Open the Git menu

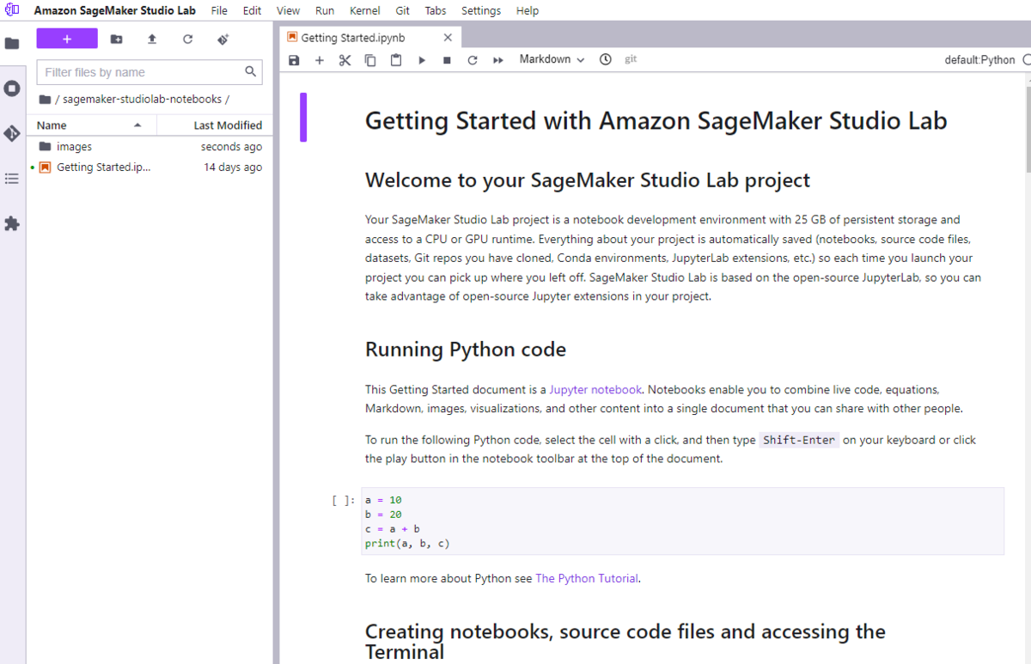pyautogui.click(x=403, y=10)
